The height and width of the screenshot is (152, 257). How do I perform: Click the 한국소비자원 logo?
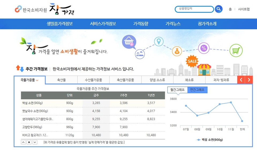click(x=31, y=9)
